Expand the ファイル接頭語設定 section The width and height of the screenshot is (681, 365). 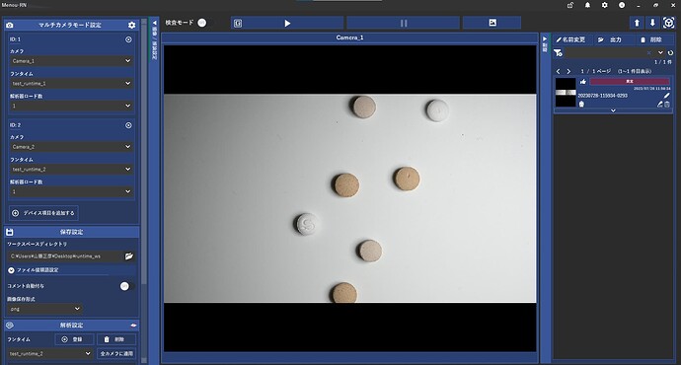(x=11, y=270)
